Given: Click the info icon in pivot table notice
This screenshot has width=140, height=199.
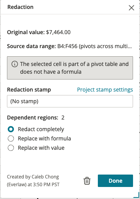Looking at the screenshot, I should pos(15,64).
